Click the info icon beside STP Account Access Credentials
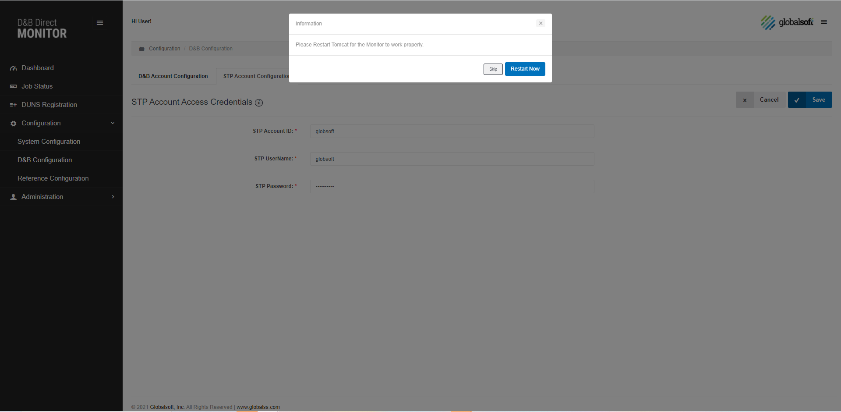 (259, 103)
